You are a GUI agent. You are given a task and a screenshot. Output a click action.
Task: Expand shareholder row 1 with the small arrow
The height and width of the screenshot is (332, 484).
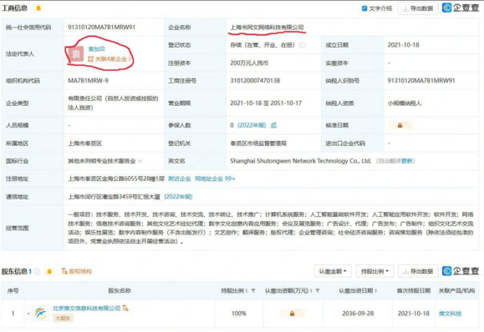point(28,313)
